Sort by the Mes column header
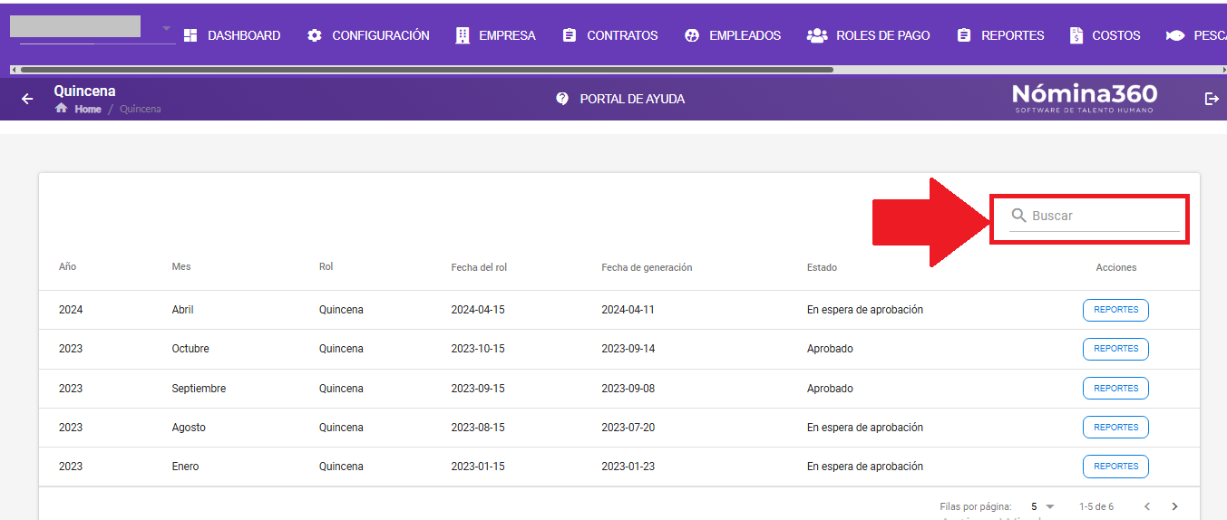 tap(181, 266)
